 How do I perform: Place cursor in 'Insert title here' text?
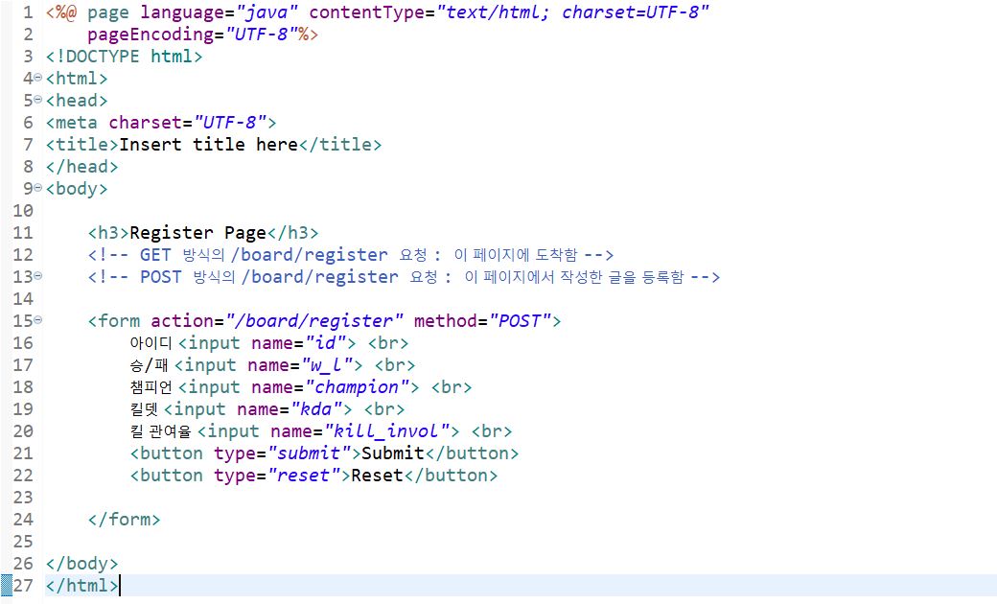pos(209,145)
